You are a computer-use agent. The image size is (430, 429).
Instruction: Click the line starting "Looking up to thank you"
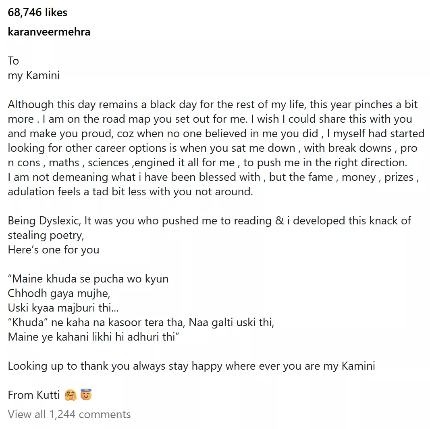tap(191, 366)
